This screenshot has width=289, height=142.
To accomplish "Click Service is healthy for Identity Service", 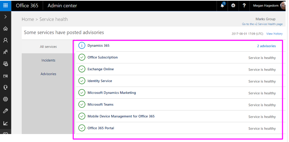I will [262, 81].
